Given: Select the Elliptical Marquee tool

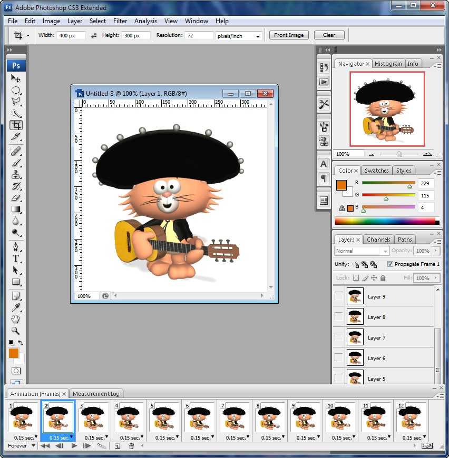Looking at the screenshot, I should click(x=16, y=90).
